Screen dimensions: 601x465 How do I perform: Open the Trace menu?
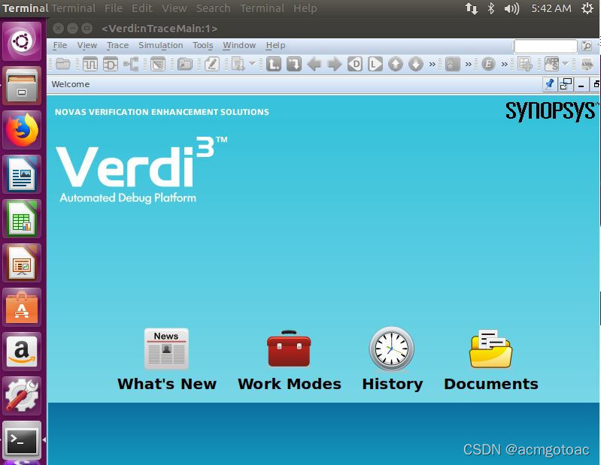[x=117, y=45]
